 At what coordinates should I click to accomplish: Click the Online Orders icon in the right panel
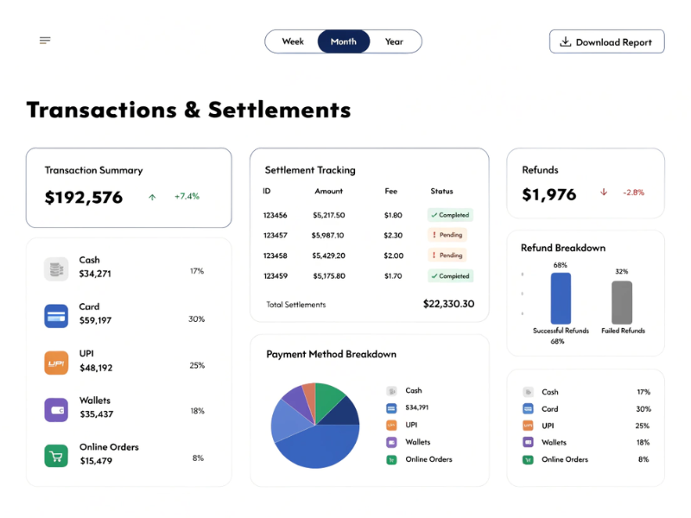(x=528, y=459)
